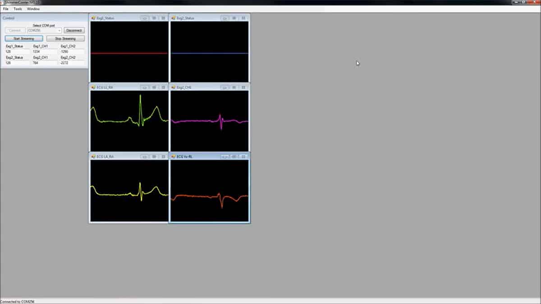Maximize the Exg2_Status plot window
The image size is (541, 304).
(234, 18)
